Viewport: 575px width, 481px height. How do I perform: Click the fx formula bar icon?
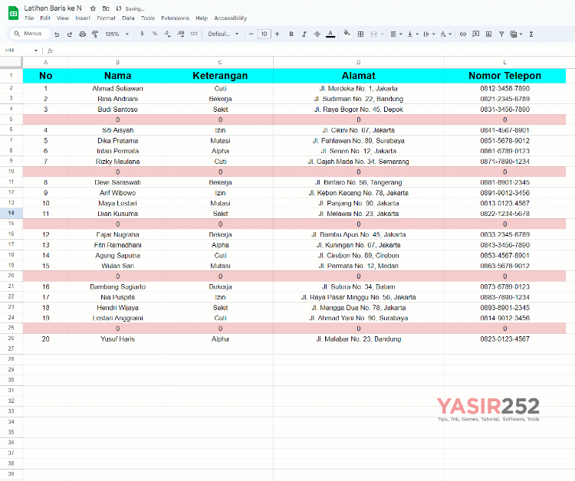[x=51, y=51]
